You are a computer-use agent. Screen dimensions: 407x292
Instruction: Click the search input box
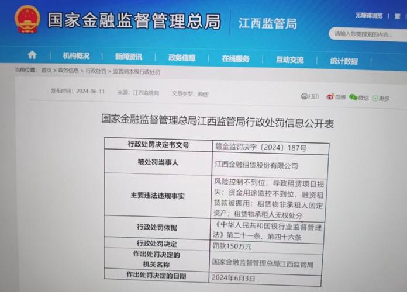368,34
